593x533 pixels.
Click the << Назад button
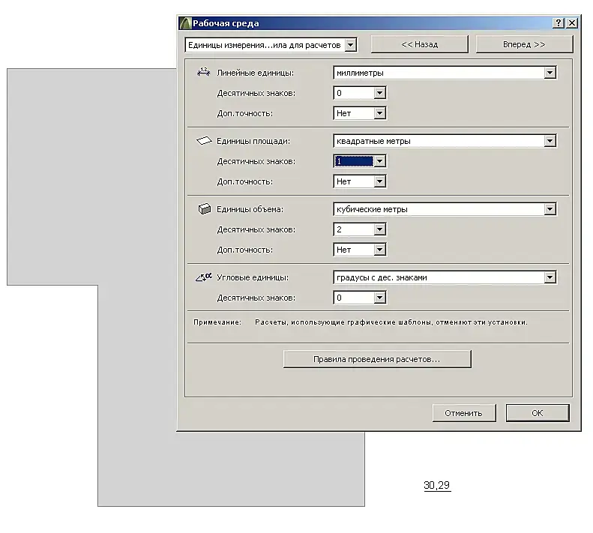pyautogui.click(x=419, y=44)
